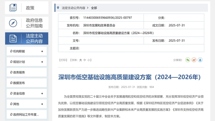Set font size to 小
This screenshot has width=215, height=121.
[89, 60]
